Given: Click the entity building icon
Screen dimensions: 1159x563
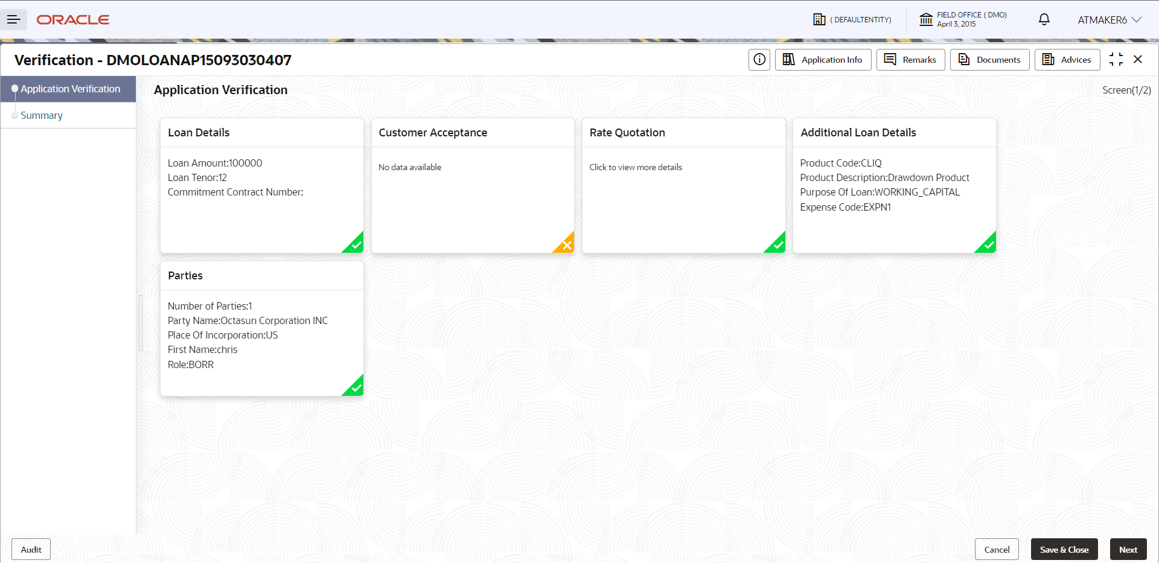Looking at the screenshot, I should 819,19.
